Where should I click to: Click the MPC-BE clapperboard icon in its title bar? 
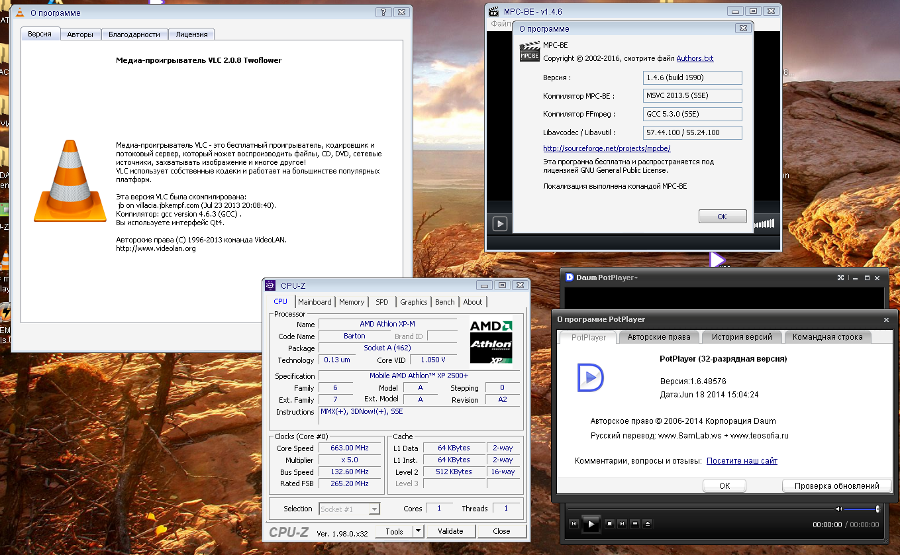coord(494,11)
